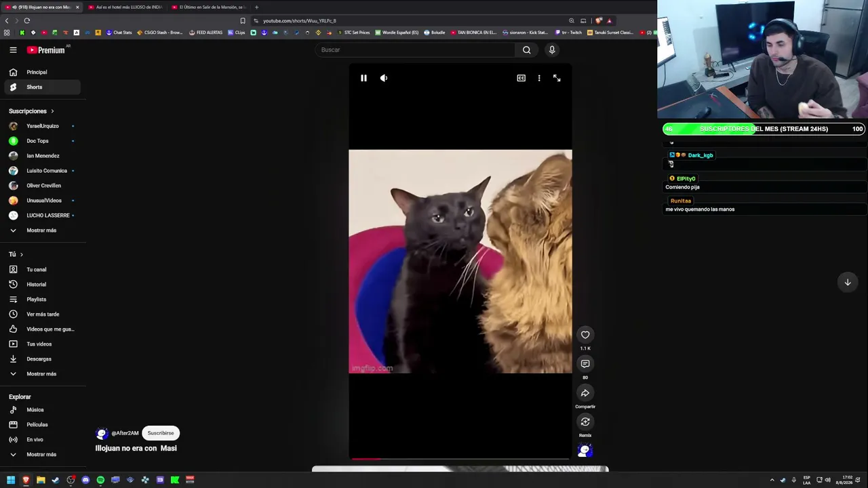
Task: Expand subscriptions with Mostrar más
Action: click(x=43, y=230)
